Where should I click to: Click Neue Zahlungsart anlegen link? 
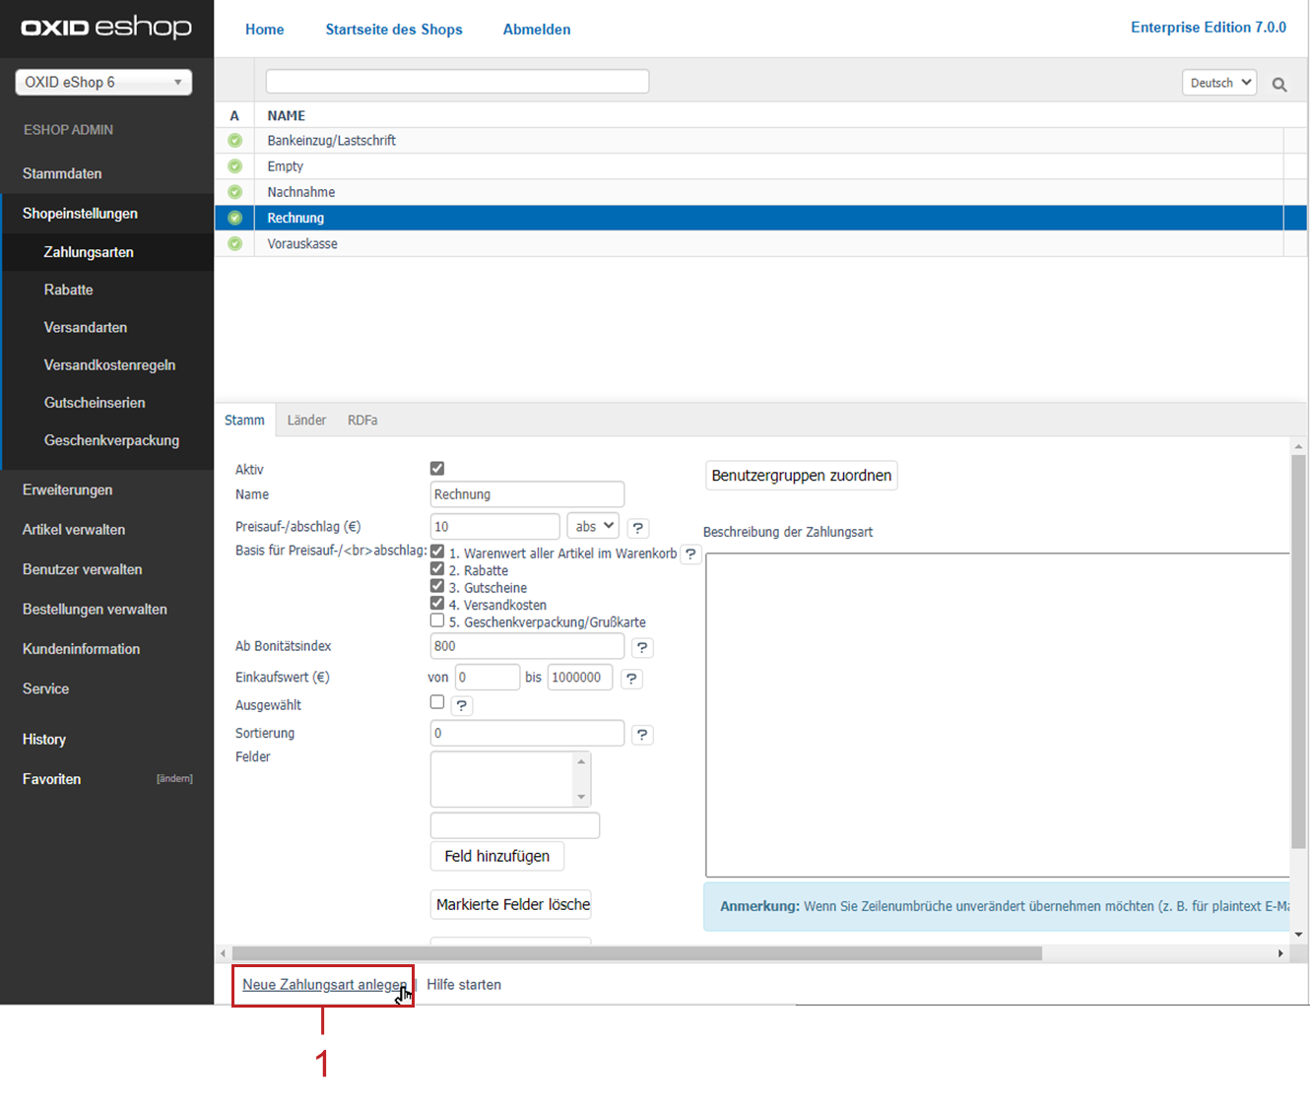(x=323, y=985)
